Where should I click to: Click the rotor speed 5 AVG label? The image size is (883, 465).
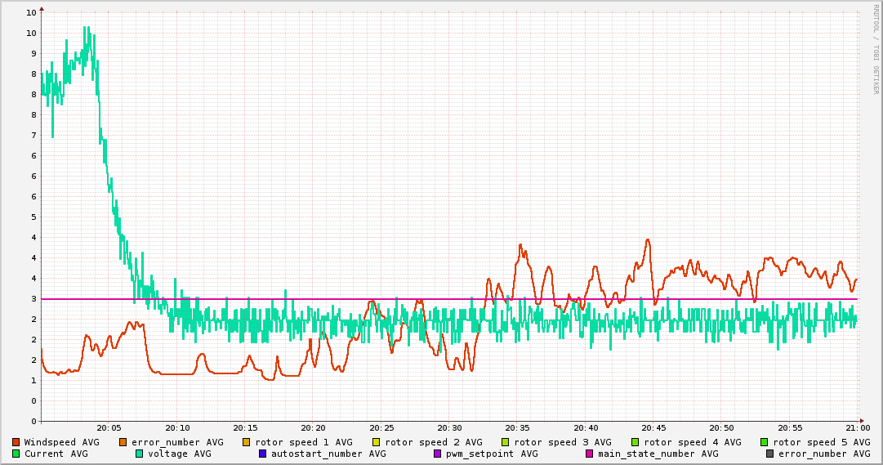pos(822,442)
